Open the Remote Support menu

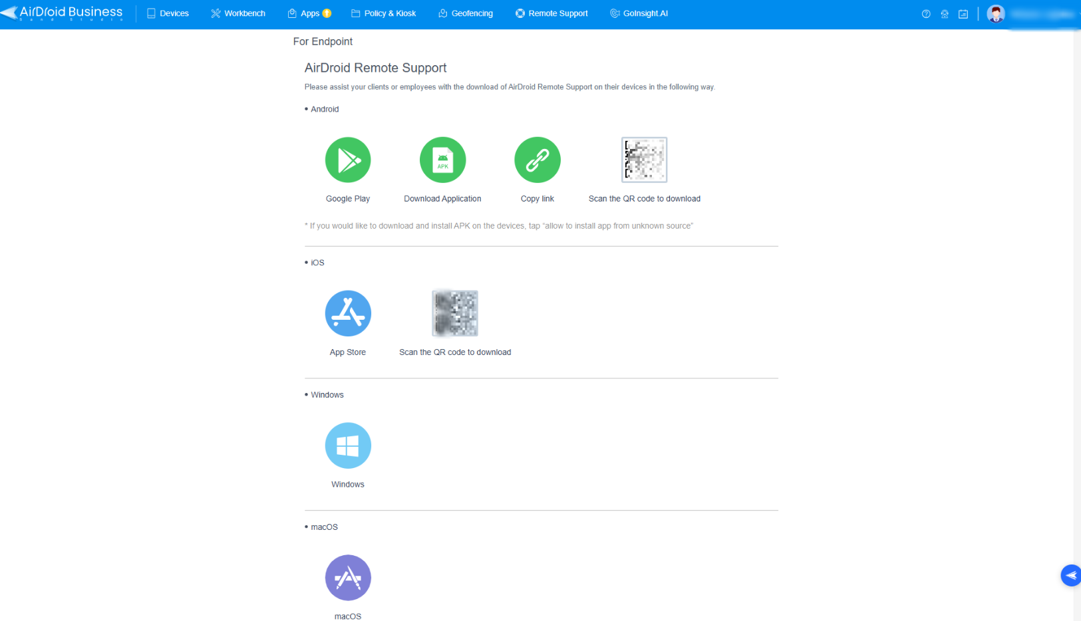[551, 13]
